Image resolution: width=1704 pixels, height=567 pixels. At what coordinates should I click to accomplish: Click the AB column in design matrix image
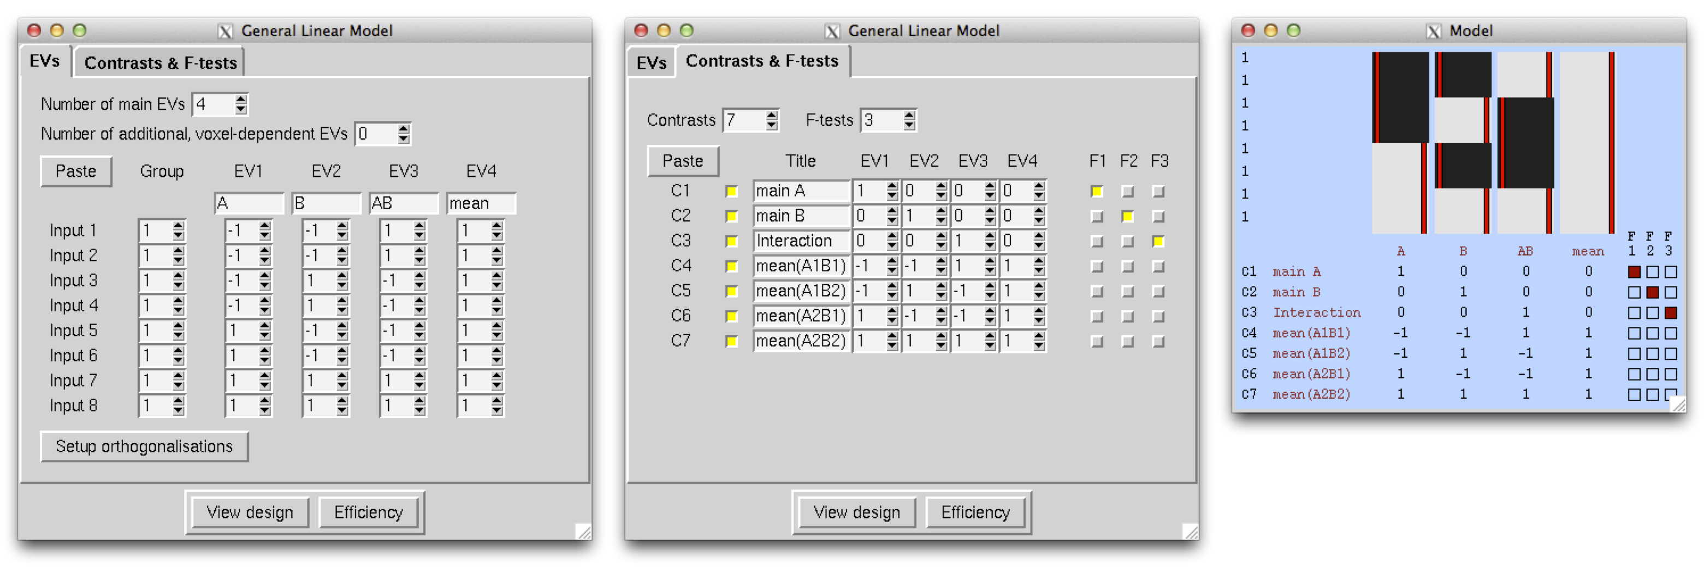click(1525, 142)
